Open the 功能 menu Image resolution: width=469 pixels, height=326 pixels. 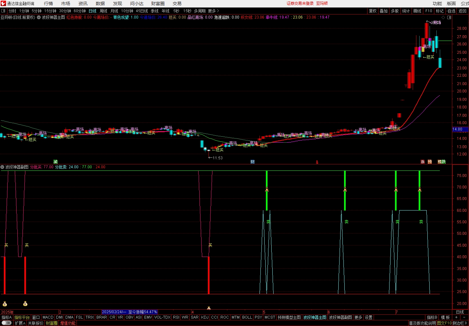(x=437, y=4)
